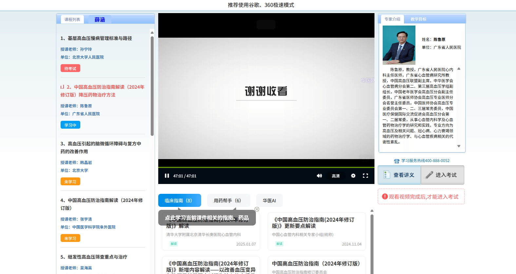The height and width of the screenshot is (274, 516).
Task: Mute the video volume
Action: coord(319,176)
